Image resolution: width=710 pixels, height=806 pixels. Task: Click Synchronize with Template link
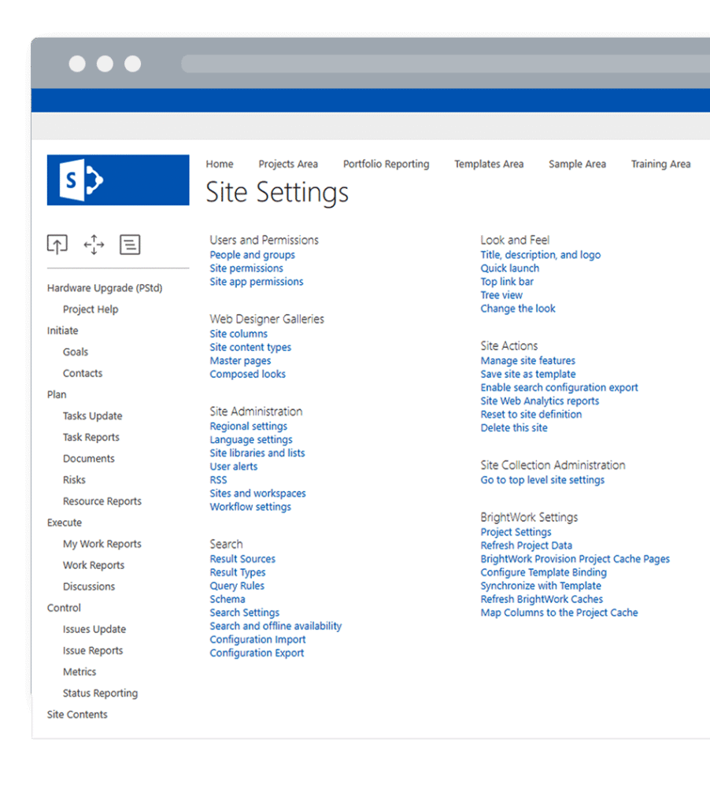541,586
